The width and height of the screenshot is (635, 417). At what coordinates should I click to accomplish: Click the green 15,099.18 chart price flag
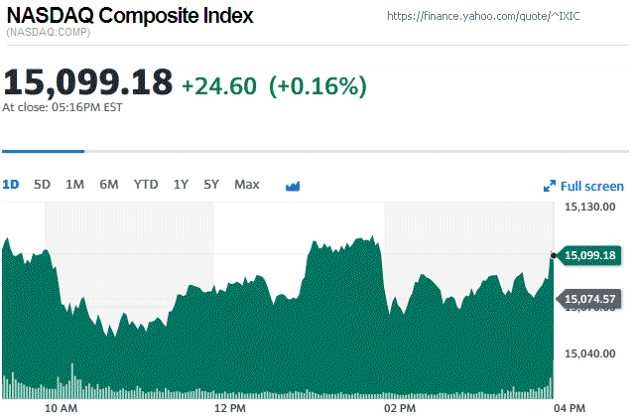point(589,255)
